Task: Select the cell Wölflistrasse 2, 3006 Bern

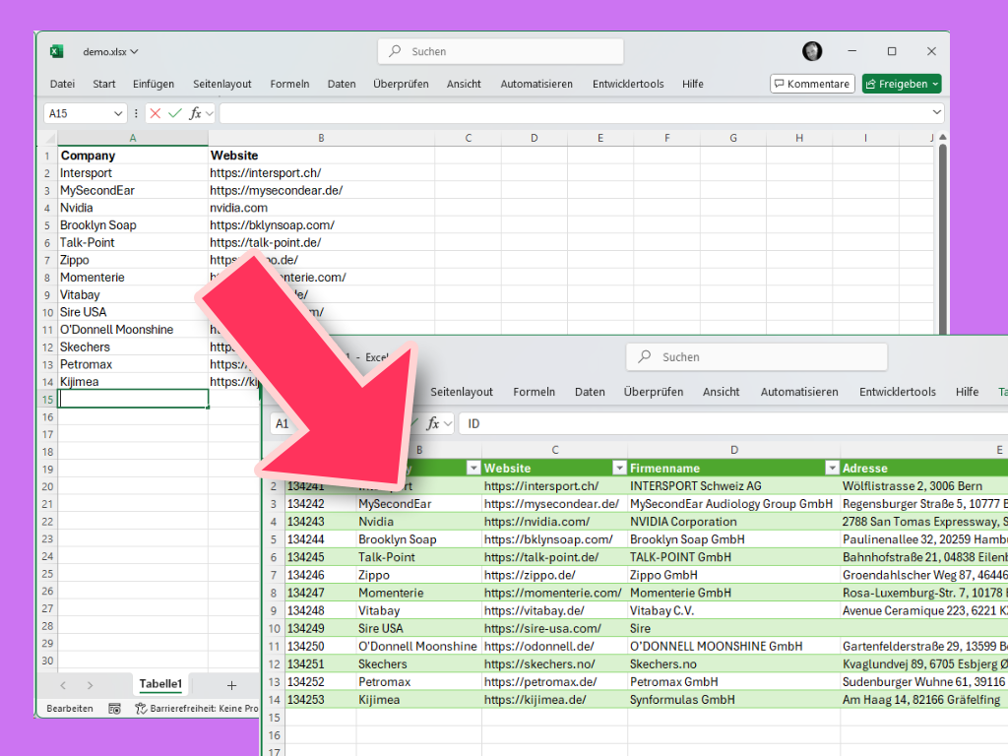Action: (x=923, y=486)
